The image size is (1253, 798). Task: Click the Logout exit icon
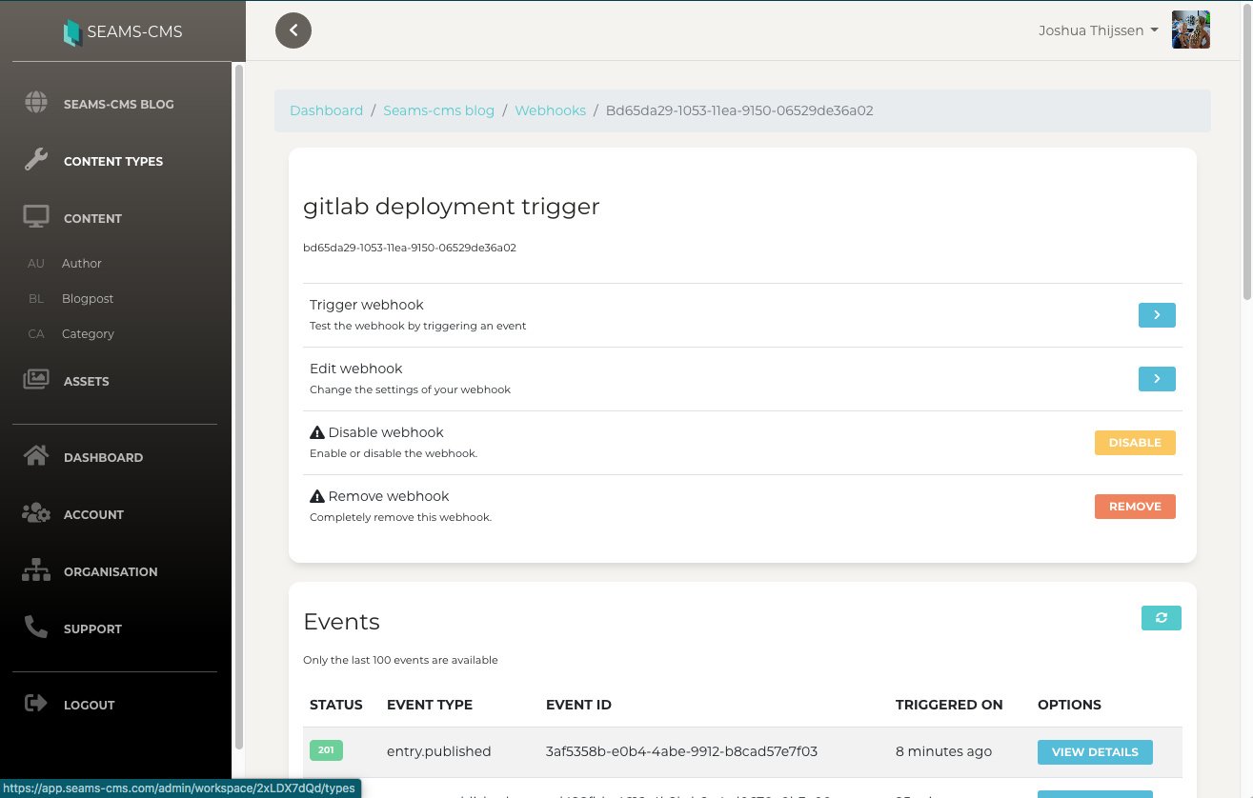pos(36,704)
